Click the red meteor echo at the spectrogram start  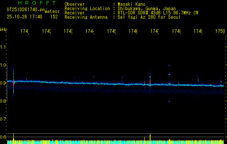13,82
